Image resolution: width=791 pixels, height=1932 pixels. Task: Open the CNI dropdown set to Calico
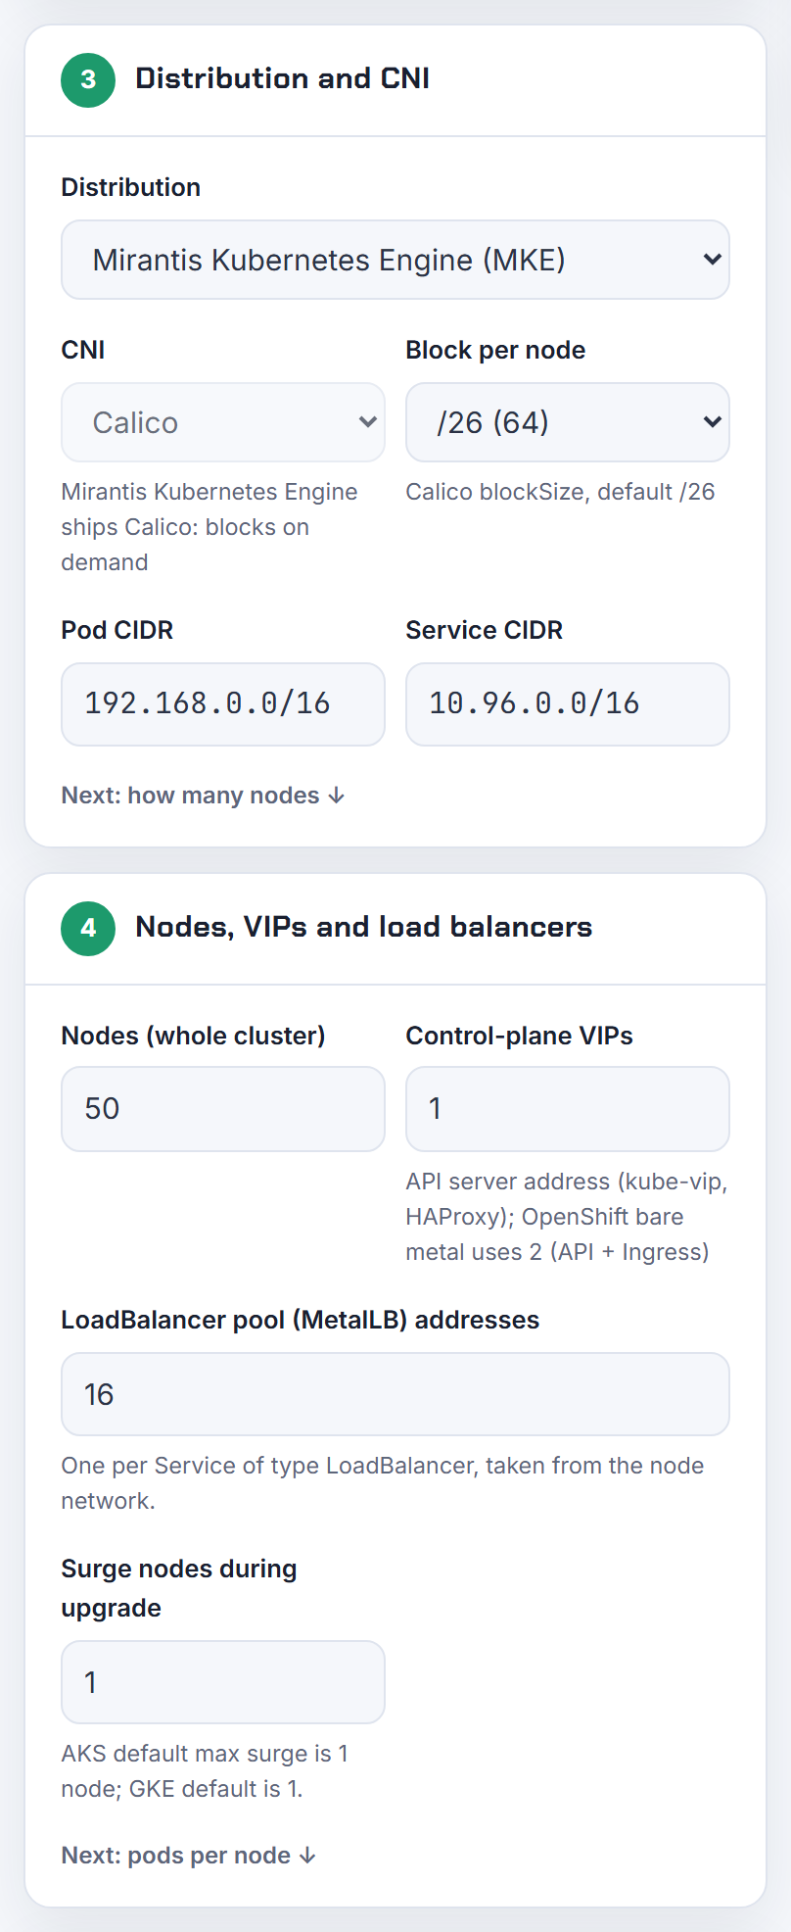coord(223,422)
